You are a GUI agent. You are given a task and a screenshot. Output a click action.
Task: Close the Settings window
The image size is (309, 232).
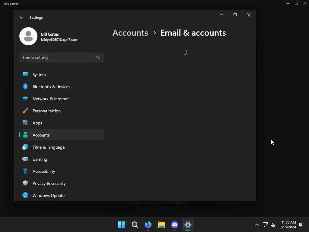[x=249, y=15]
